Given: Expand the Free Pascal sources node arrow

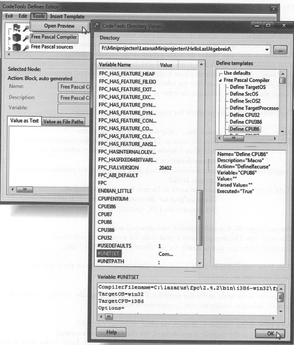Looking at the screenshot, I should (9, 48).
